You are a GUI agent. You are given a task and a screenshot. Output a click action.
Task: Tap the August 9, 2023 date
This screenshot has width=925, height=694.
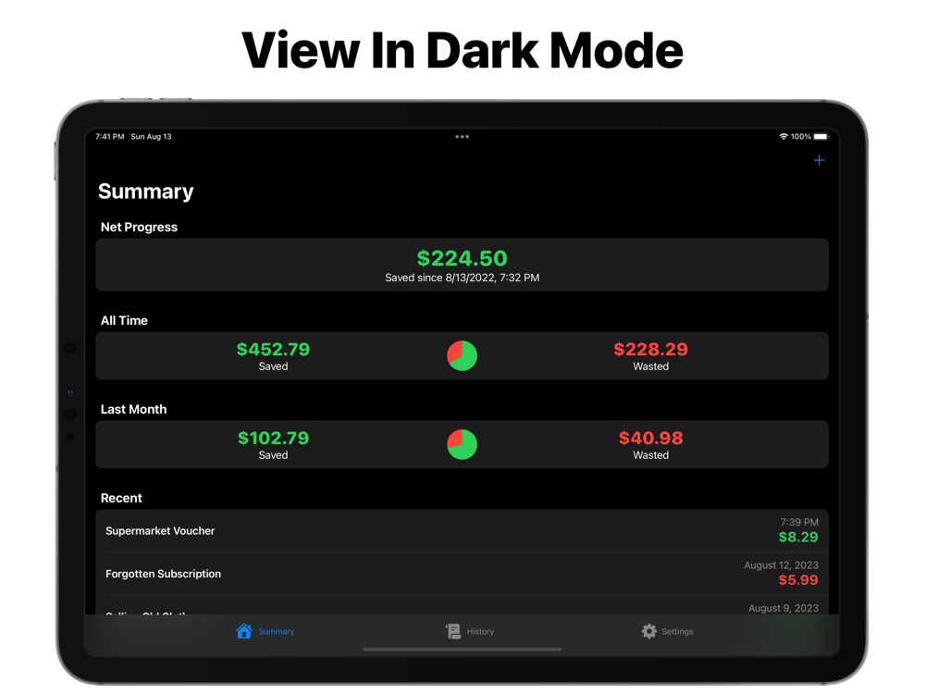tap(783, 609)
